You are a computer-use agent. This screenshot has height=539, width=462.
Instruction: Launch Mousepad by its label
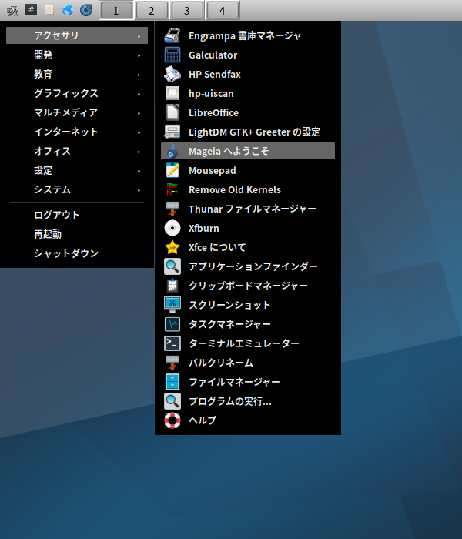tap(212, 170)
